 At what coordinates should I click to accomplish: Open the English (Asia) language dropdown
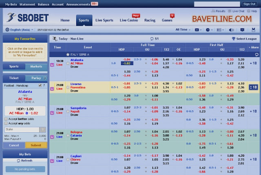[x=19, y=30]
